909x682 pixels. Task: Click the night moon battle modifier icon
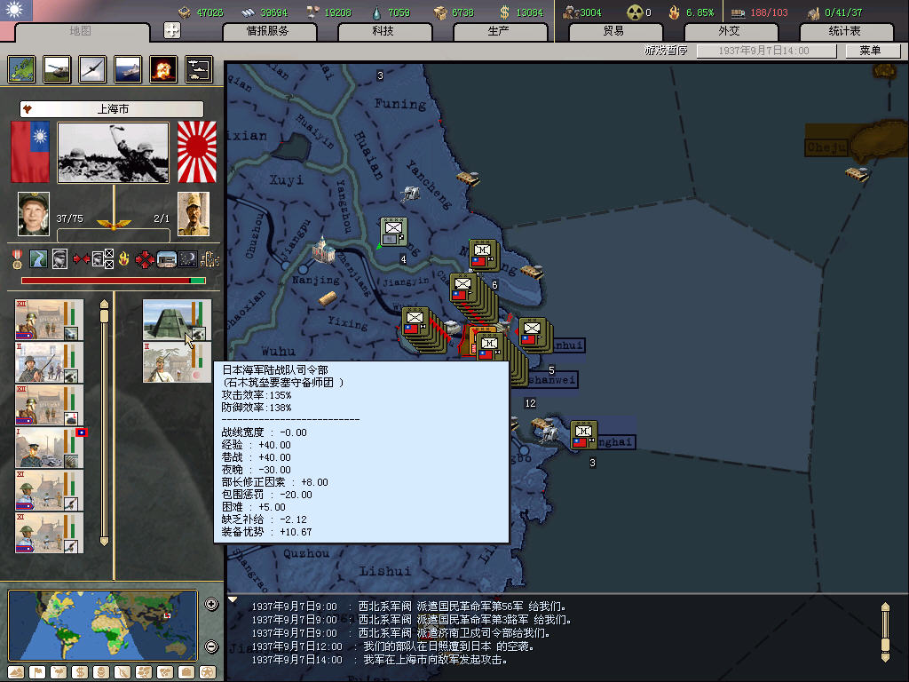(187, 259)
